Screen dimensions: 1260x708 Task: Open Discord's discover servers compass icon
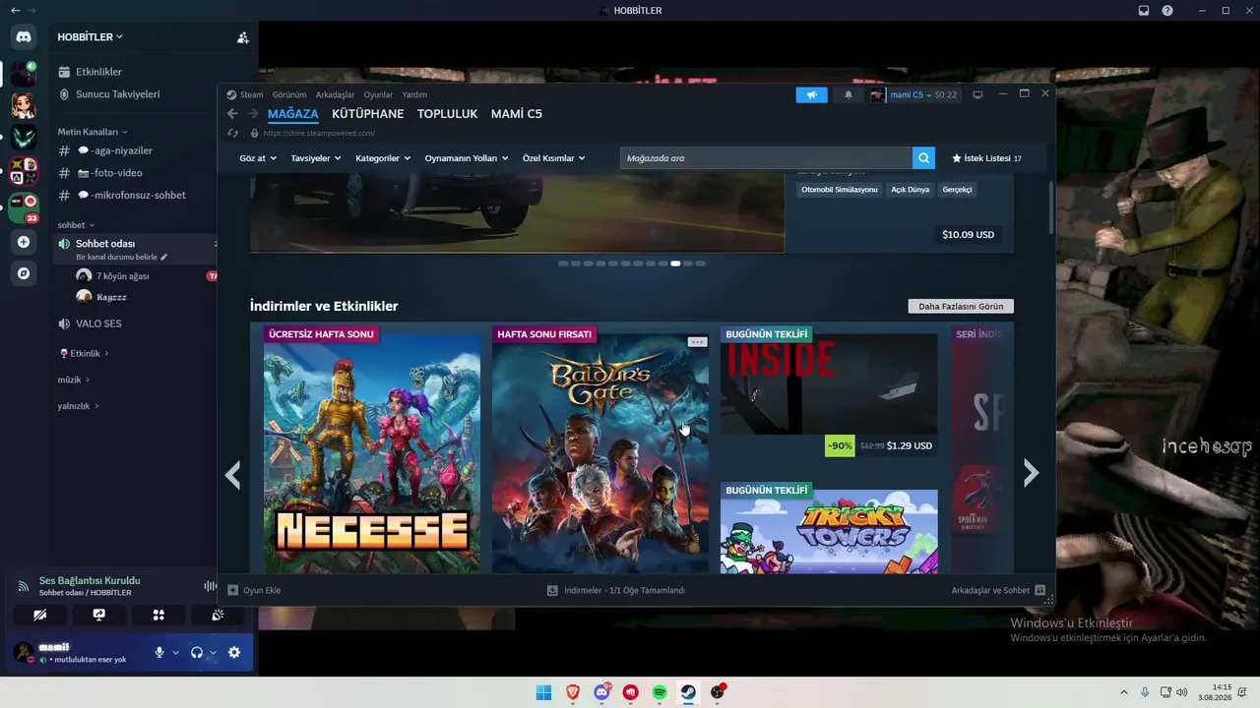coord(24,273)
